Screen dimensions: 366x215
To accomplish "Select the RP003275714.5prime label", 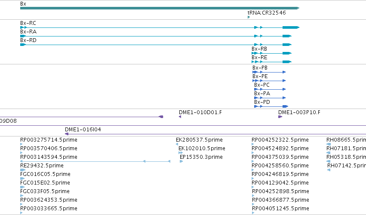I will (x=49, y=140).
